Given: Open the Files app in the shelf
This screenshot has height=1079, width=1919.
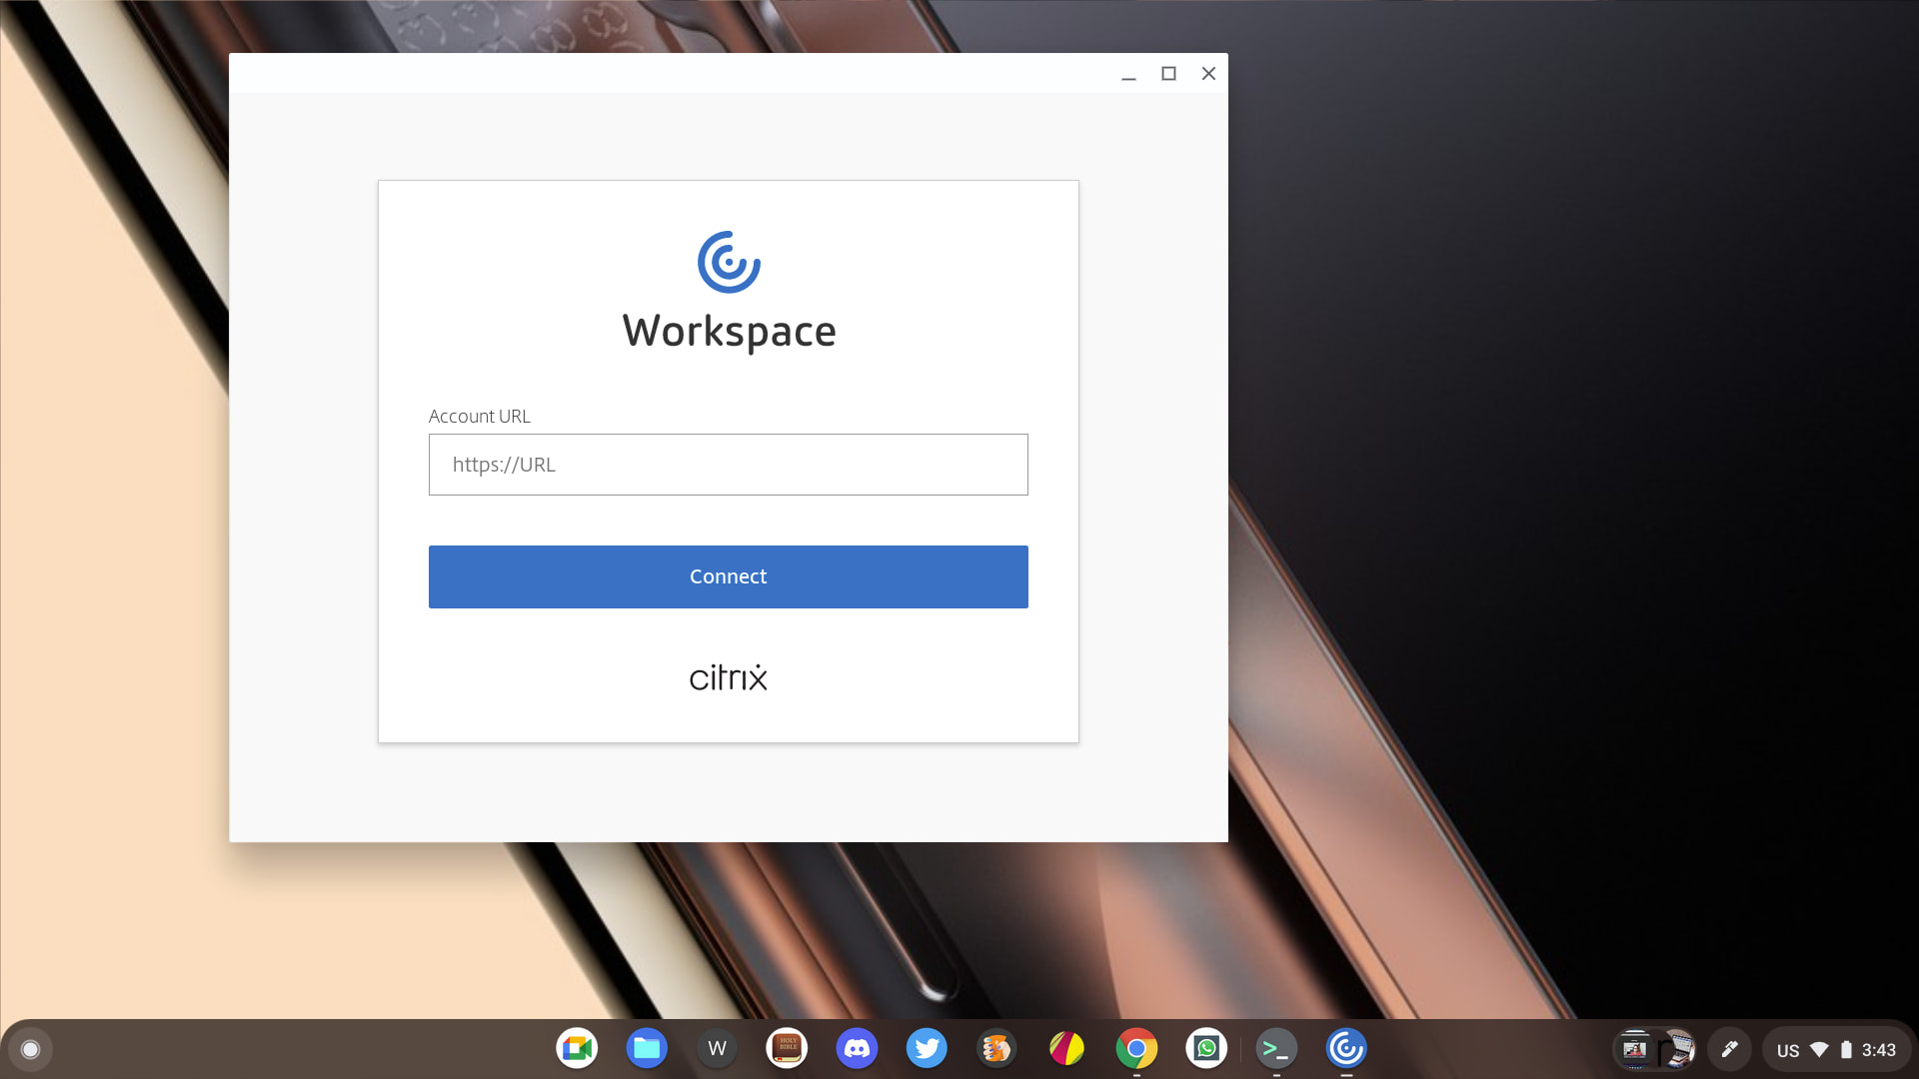Looking at the screenshot, I should (x=647, y=1048).
